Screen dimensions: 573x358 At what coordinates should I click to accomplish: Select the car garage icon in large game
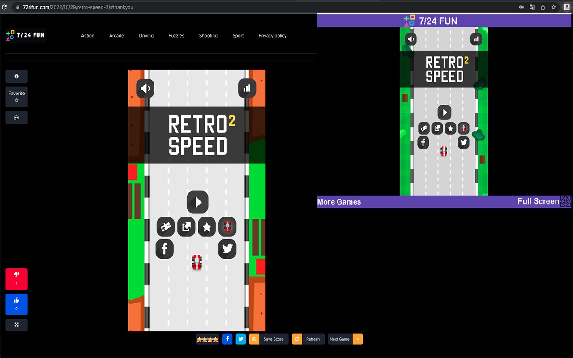tap(227, 227)
